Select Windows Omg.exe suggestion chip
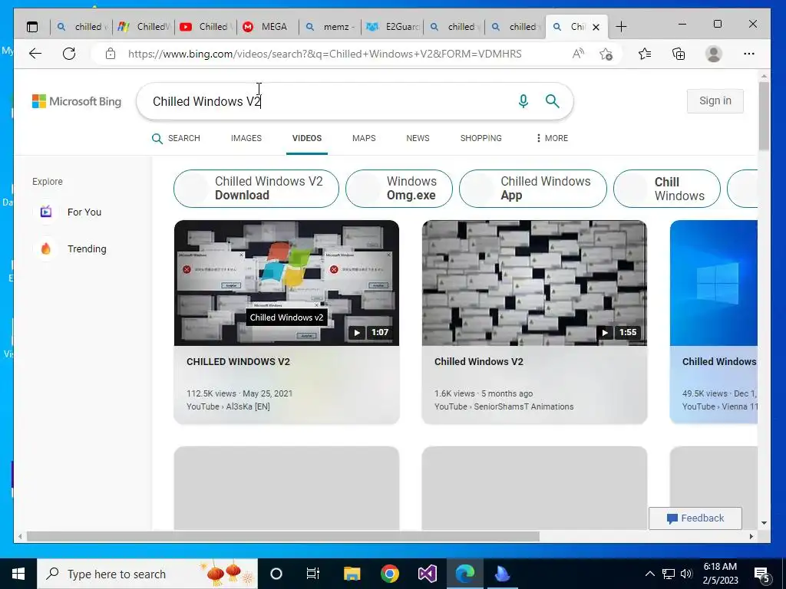Image resolution: width=786 pixels, height=589 pixels. 399,189
